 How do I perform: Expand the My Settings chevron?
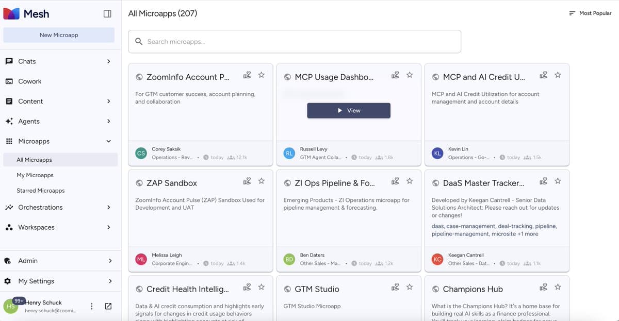[x=110, y=281]
